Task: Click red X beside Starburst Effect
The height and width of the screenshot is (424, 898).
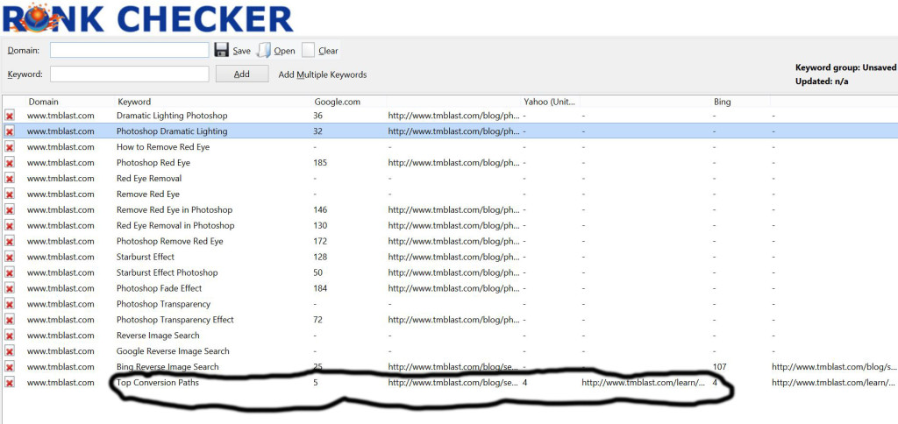Action: point(9,258)
